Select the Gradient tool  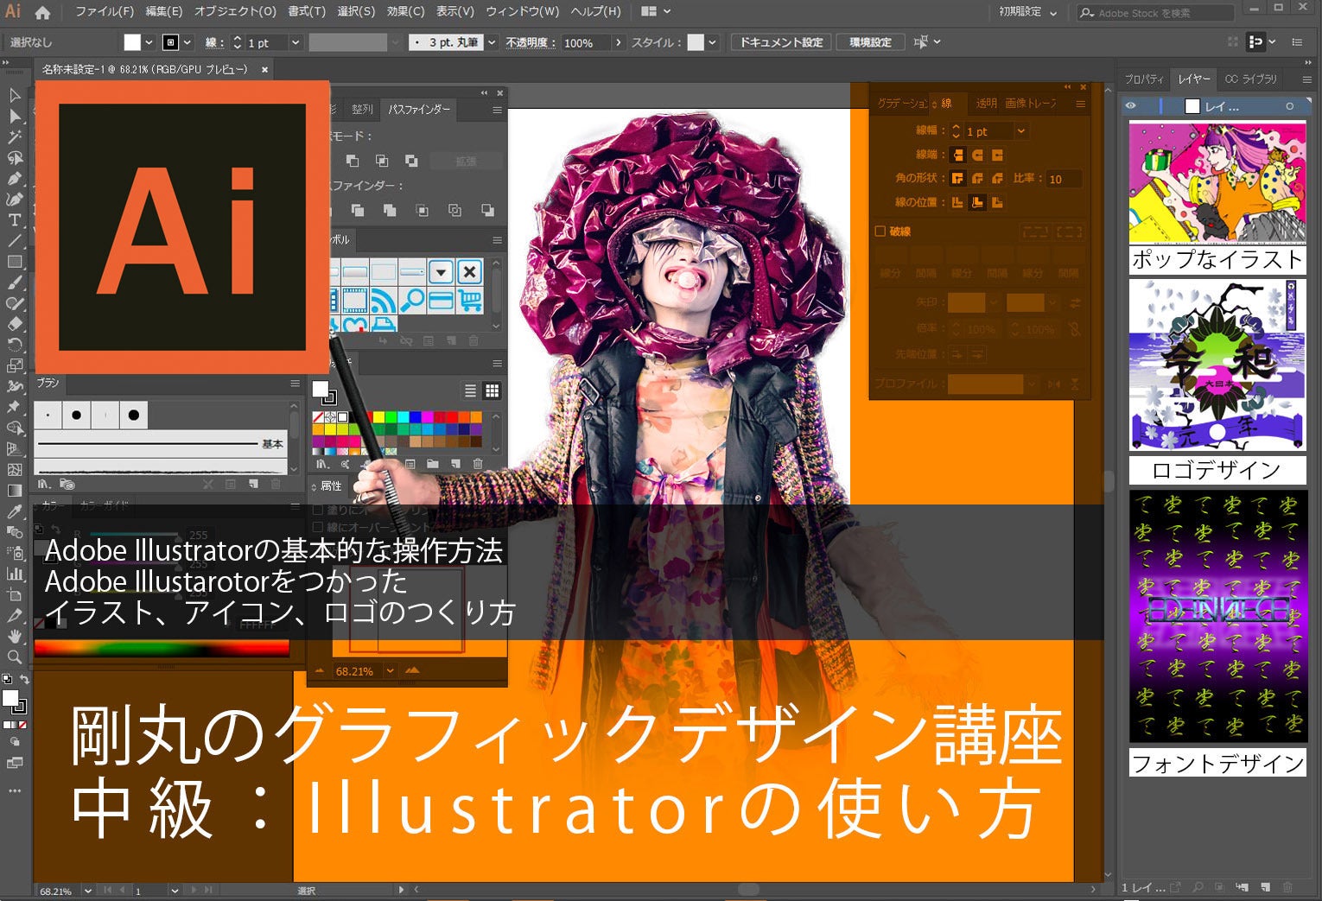pyautogui.click(x=15, y=491)
